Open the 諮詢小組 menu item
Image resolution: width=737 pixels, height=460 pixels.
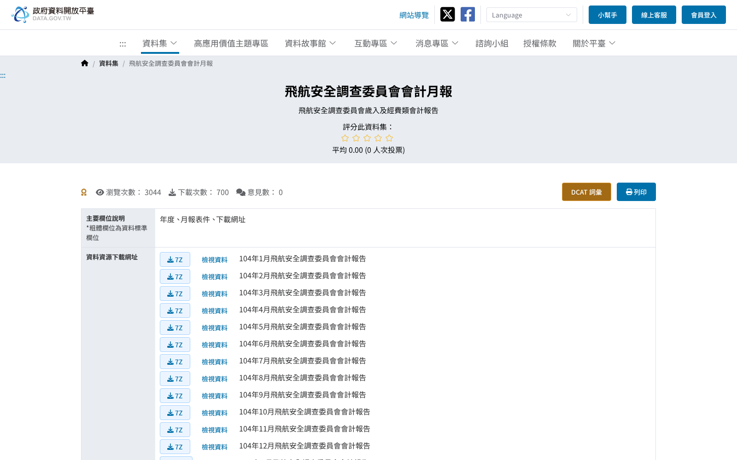pos(492,43)
